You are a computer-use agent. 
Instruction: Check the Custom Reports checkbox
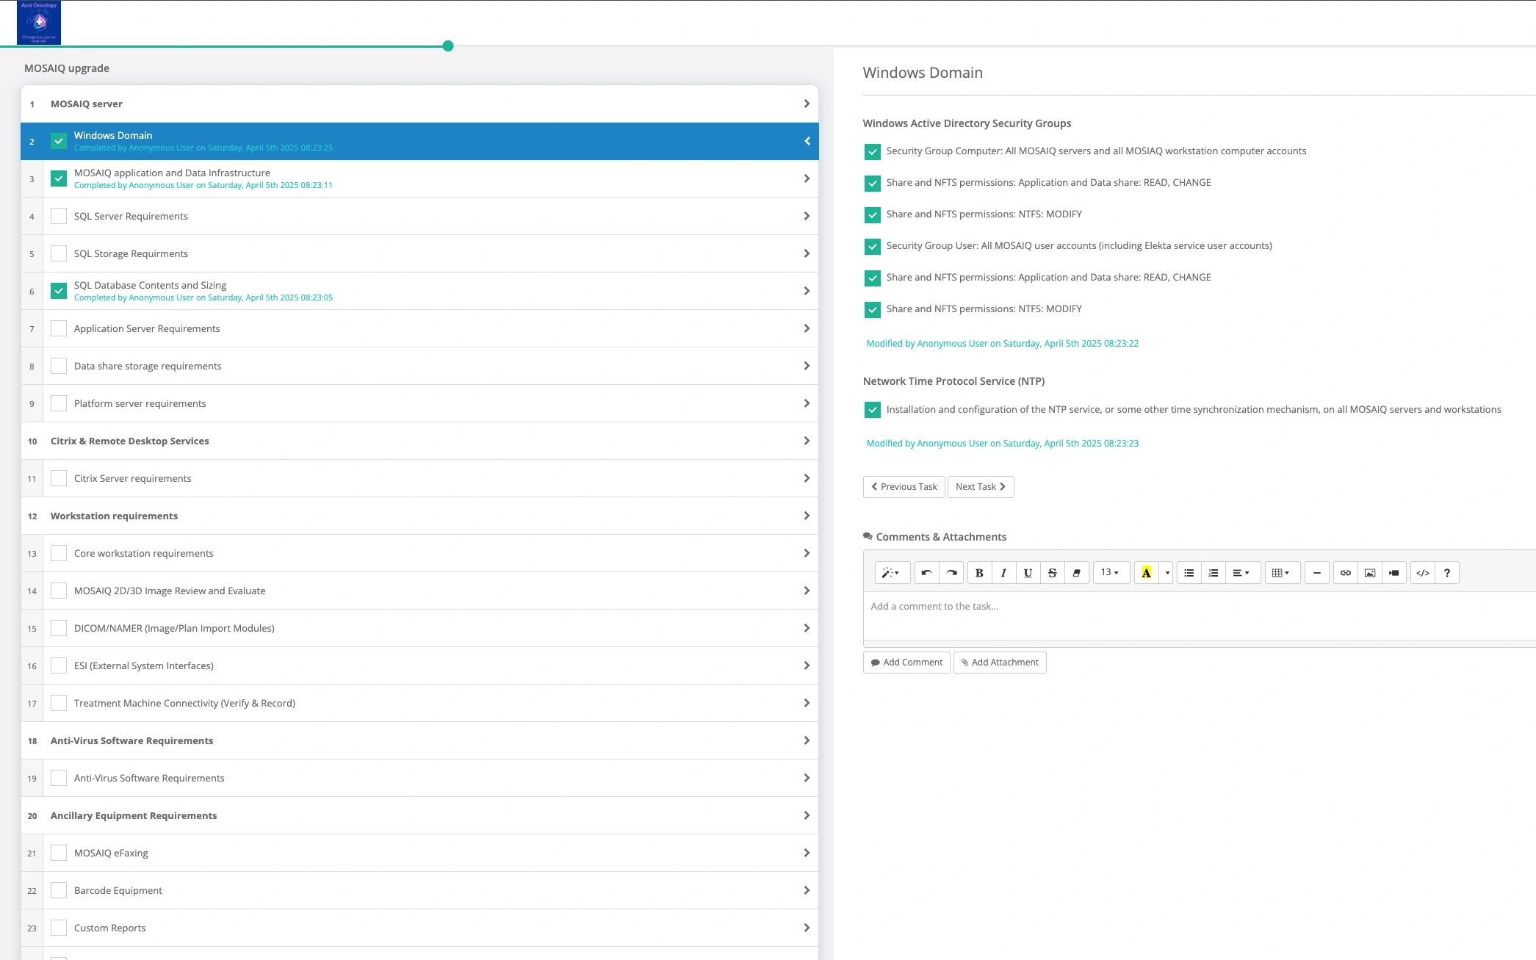coord(59,928)
